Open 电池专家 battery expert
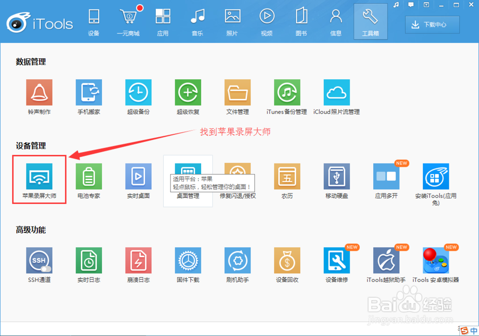This screenshot has height=336, width=479. [x=89, y=176]
